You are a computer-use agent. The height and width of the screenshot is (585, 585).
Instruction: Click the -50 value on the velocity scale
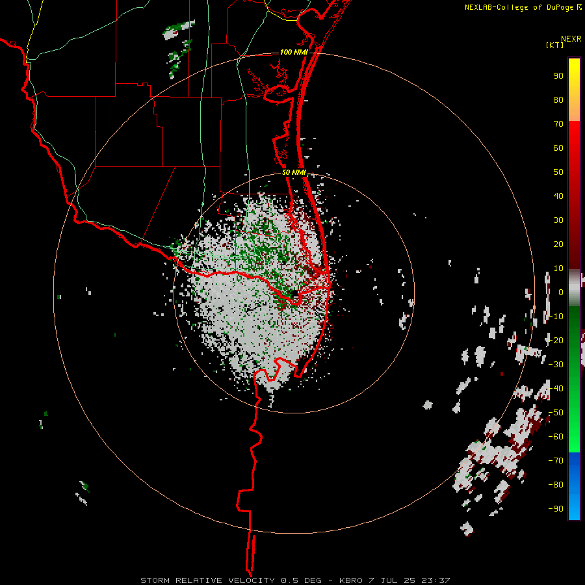pos(556,413)
